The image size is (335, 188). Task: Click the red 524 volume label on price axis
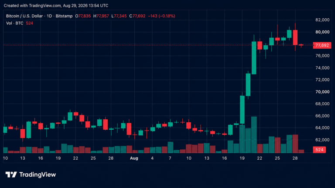point(319,150)
